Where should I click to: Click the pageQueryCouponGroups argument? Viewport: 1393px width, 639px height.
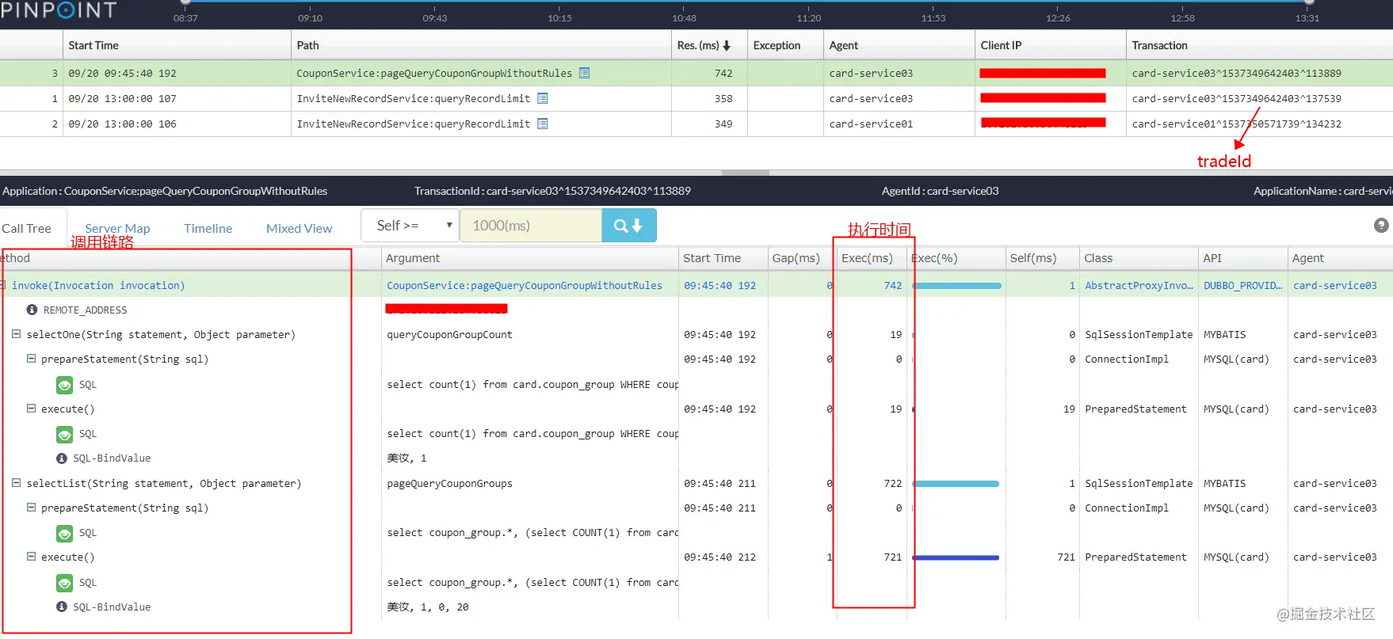tap(449, 483)
